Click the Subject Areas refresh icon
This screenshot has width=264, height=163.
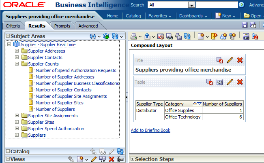115,36
